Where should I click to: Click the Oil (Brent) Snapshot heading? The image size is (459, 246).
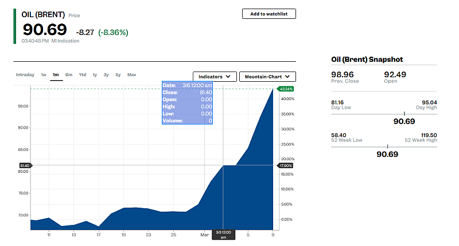coord(367,59)
